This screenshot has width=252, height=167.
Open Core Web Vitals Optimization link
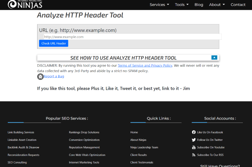click(x=87, y=155)
